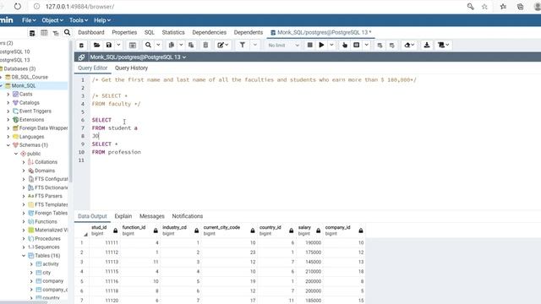Expand the Casts tree node

click(x=8, y=94)
